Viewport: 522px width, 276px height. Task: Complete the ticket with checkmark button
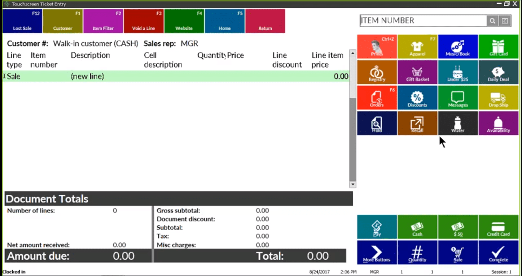(498, 253)
